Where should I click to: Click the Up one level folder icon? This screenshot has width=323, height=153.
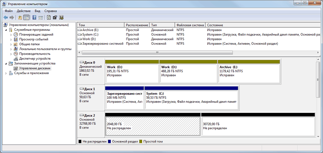tap(20, 17)
